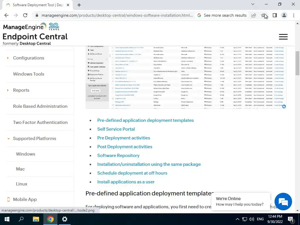Click See more search results chip

222,15
